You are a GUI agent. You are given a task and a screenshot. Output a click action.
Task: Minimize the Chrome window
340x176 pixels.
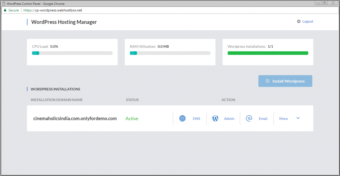(x=318, y=3)
